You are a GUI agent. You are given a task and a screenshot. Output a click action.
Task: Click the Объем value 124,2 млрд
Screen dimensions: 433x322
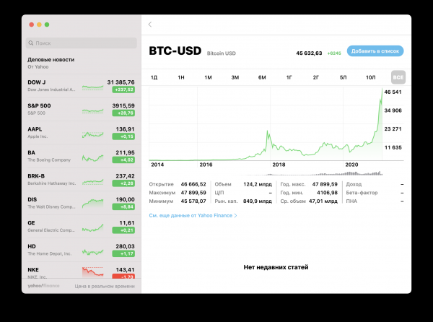point(258,185)
